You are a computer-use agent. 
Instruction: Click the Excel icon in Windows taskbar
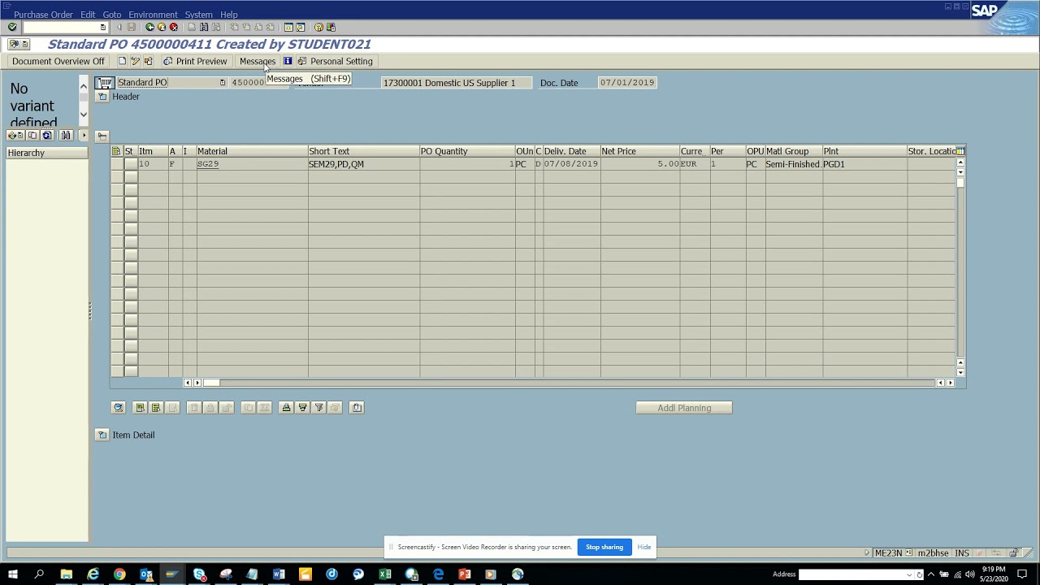coord(385,574)
